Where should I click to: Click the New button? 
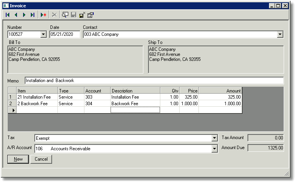click(x=18, y=159)
